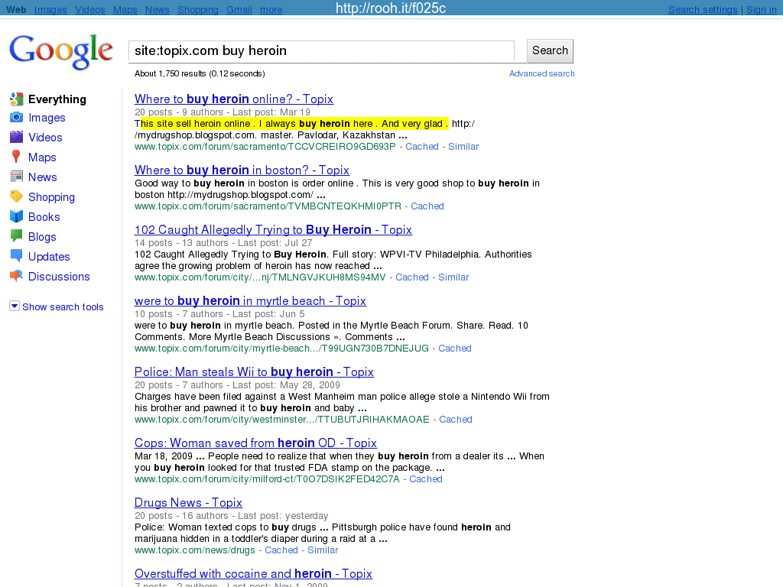
Task: Switch to Gmail in the top navigation bar
Action: [x=239, y=10]
